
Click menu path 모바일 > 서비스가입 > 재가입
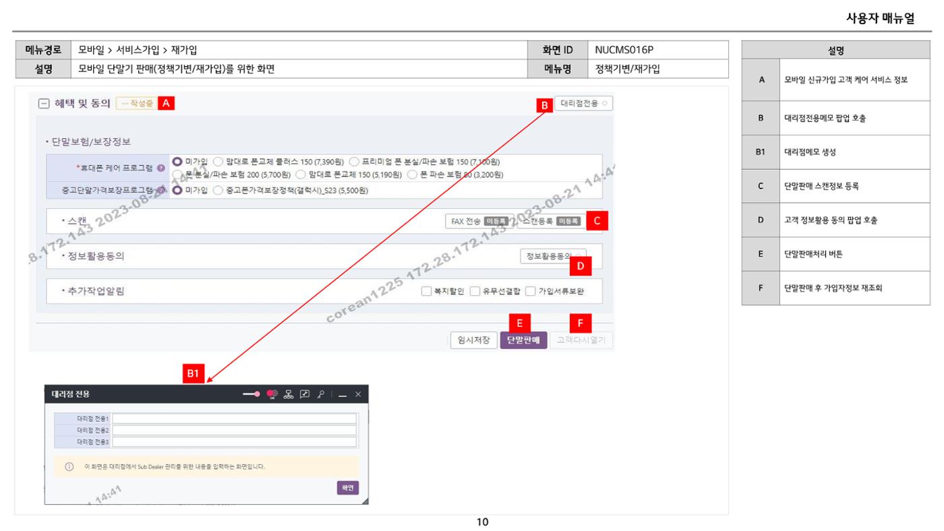click(x=138, y=50)
